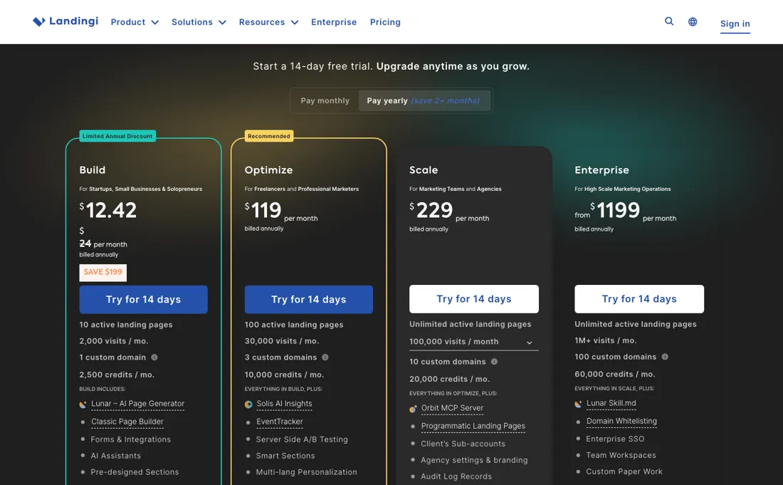Open the language globe icon
The width and height of the screenshot is (783, 485).
coord(693,21)
